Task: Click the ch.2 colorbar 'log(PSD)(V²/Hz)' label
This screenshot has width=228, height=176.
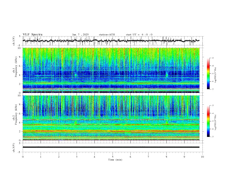Action: click(x=215, y=122)
